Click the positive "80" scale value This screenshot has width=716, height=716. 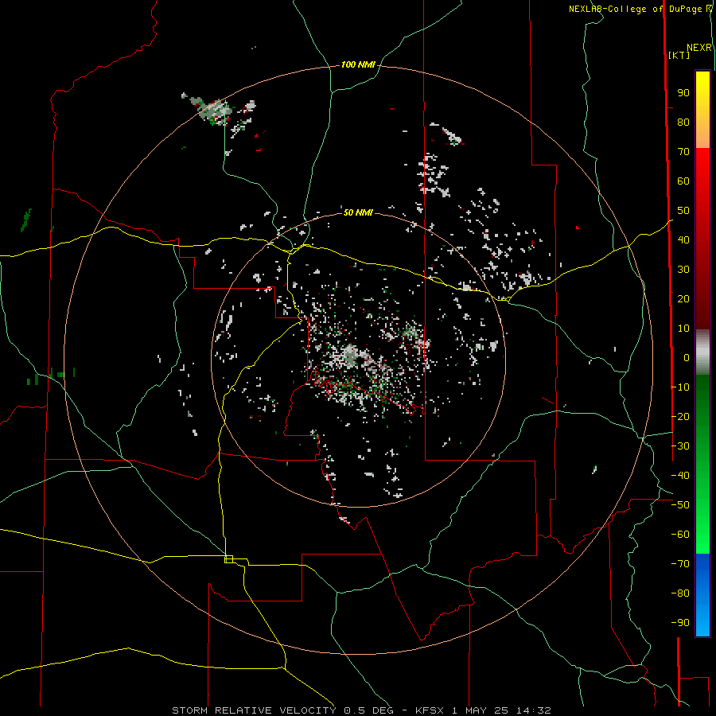pyautogui.click(x=683, y=122)
